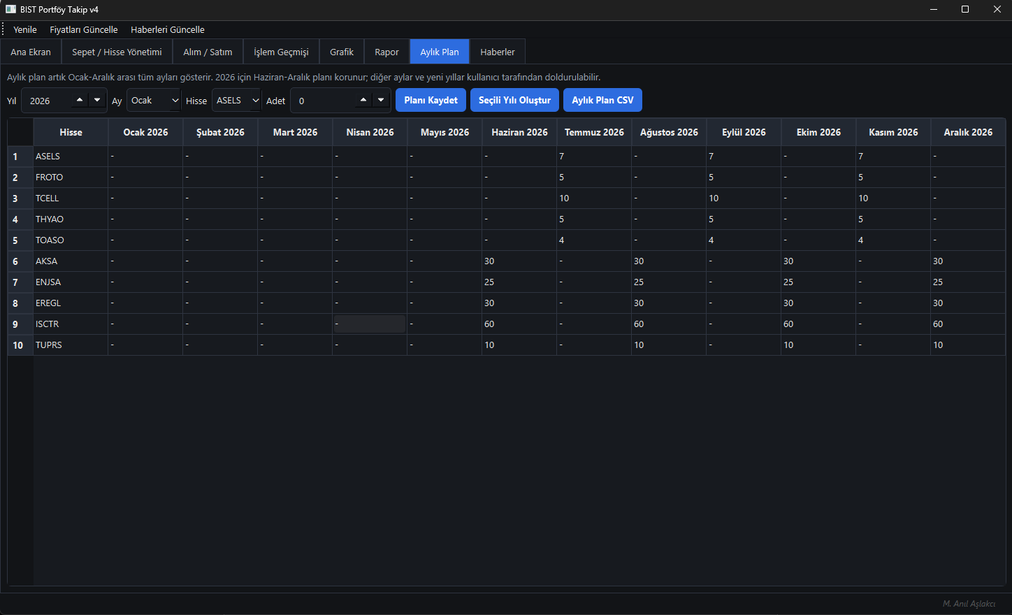
Task: Click the Aralık 2026 column header
Action: [968, 132]
